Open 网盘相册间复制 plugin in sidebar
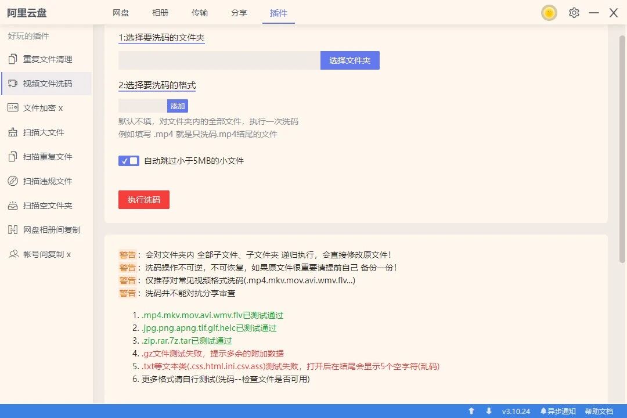The width and height of the screenshot is (627, 418). point(46,230)
